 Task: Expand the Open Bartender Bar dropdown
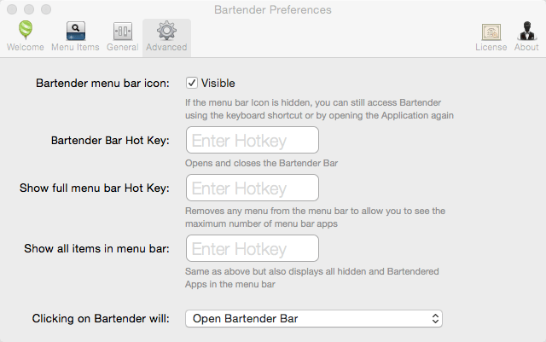[x=314, y=318]
